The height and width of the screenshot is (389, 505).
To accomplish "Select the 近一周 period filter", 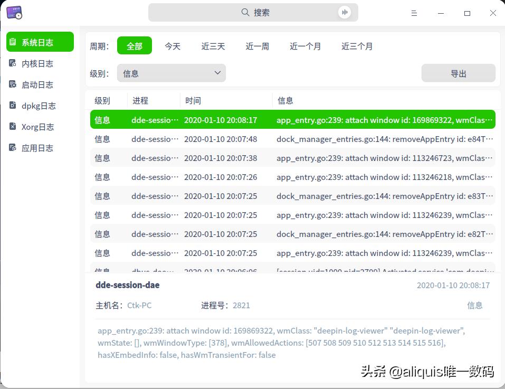I will click(x=257, y=46).
